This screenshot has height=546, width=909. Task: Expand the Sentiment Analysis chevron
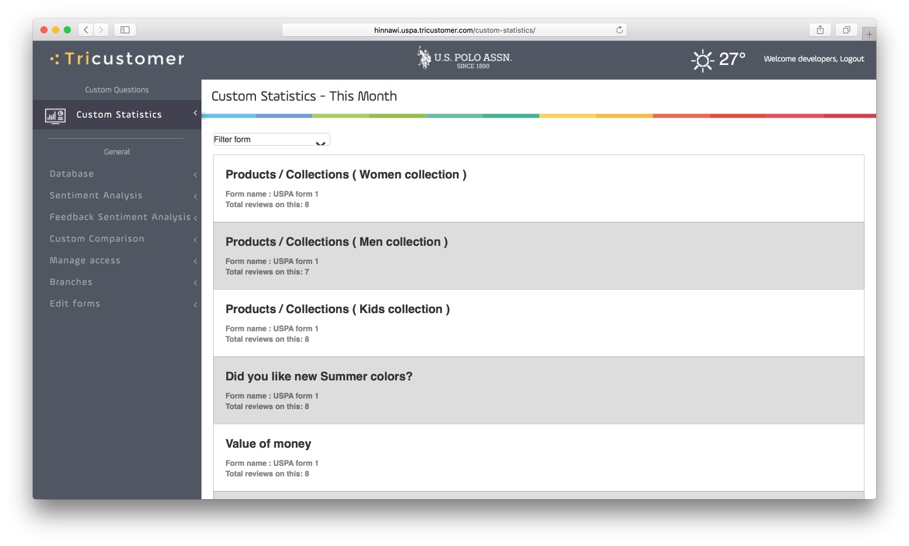click(x=195, y=196)
